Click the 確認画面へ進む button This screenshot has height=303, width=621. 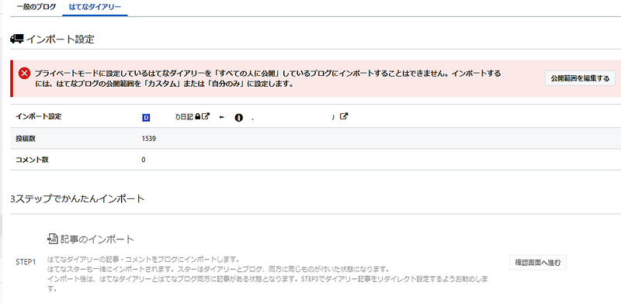point(538,263)
